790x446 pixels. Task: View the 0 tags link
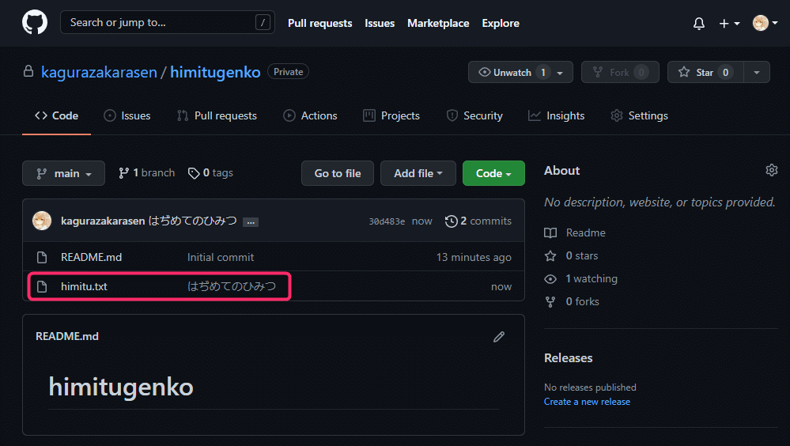coord(210,173)
